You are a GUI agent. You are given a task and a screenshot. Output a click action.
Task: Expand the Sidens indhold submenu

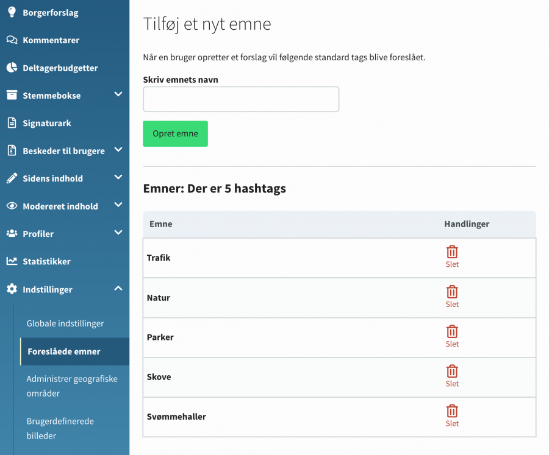coord(118,178)
